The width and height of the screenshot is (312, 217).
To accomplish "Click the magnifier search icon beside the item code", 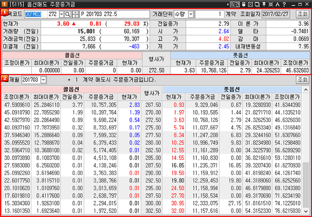I will click(67, 14).
